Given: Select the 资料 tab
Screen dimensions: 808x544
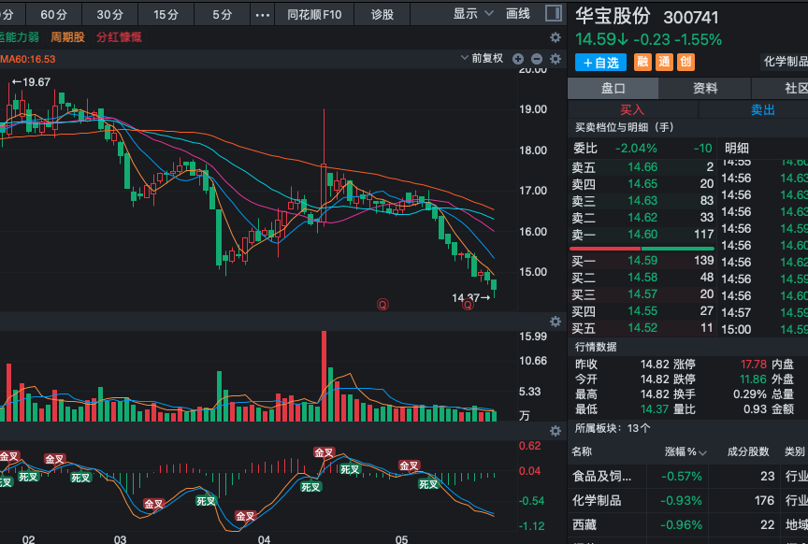Looking at the screenshot, I should (705, 88).
